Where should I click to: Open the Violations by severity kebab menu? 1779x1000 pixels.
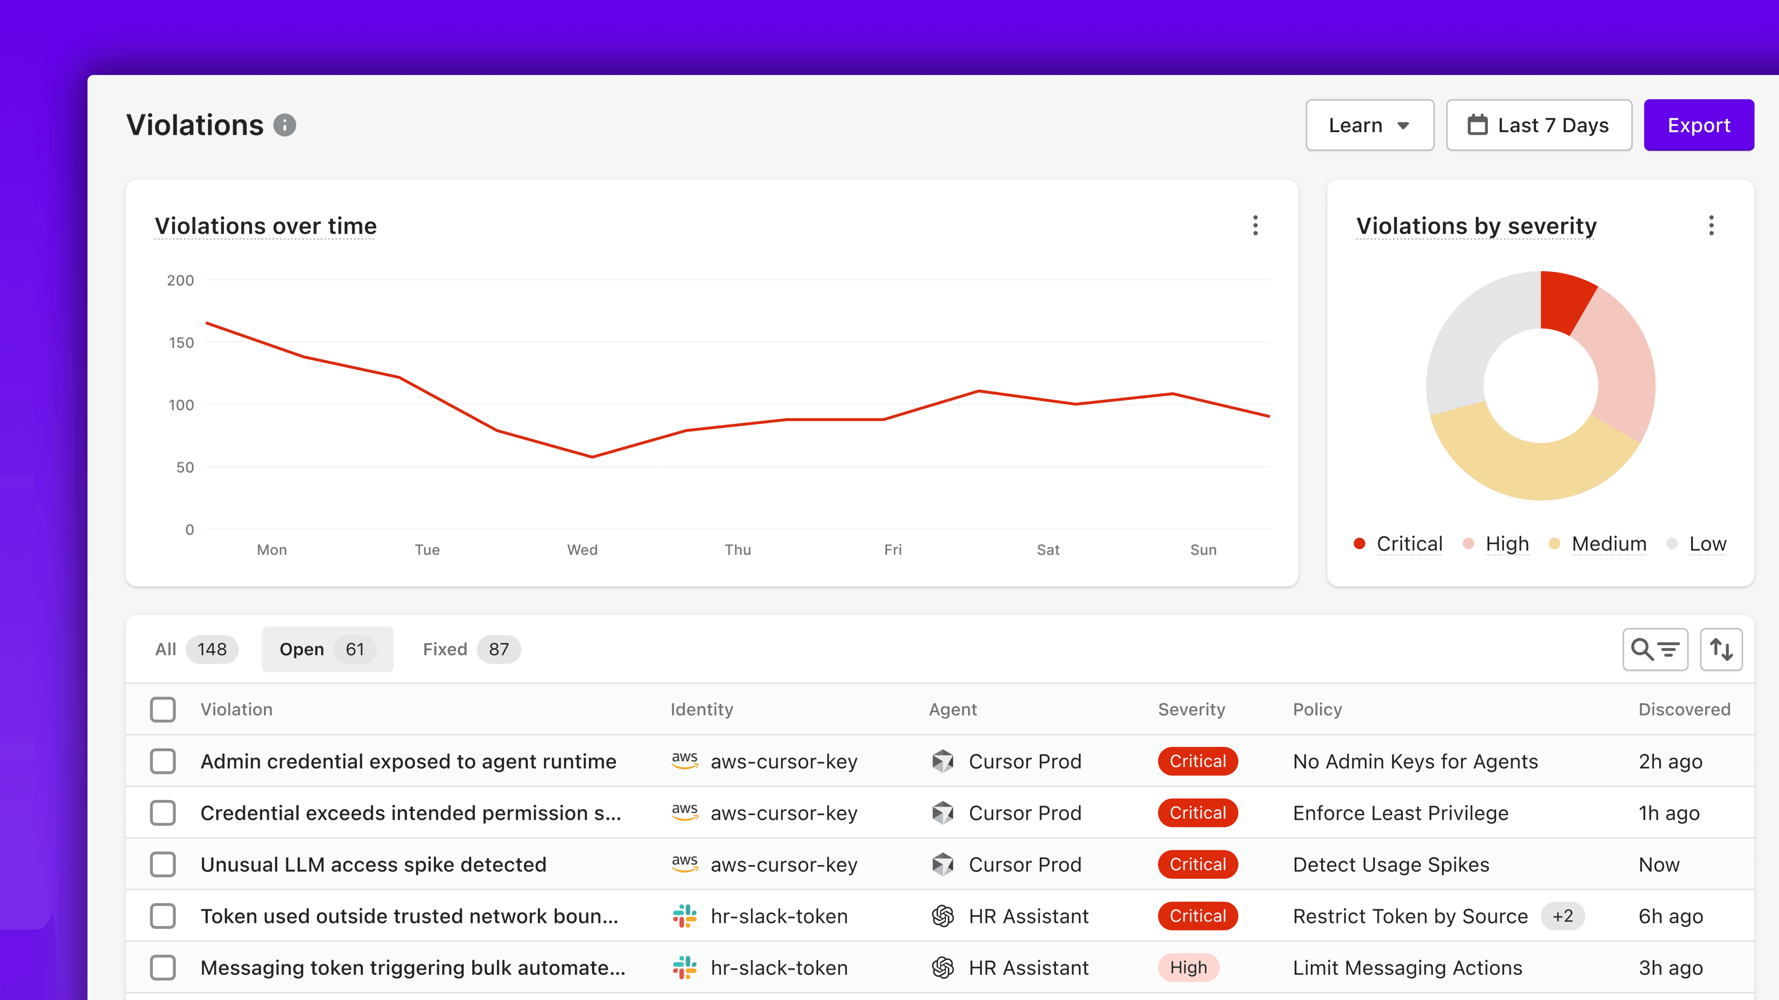1711,226
